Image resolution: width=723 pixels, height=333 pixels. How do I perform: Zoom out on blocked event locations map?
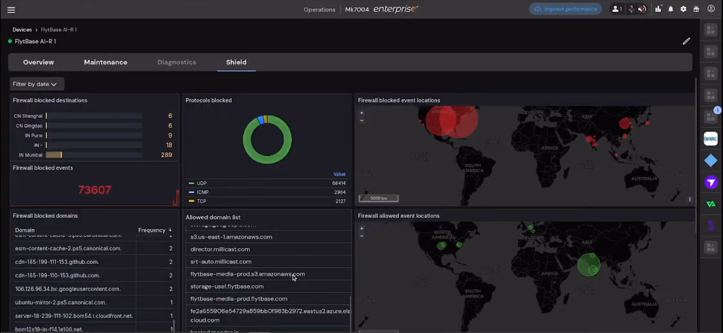point(362,121)
